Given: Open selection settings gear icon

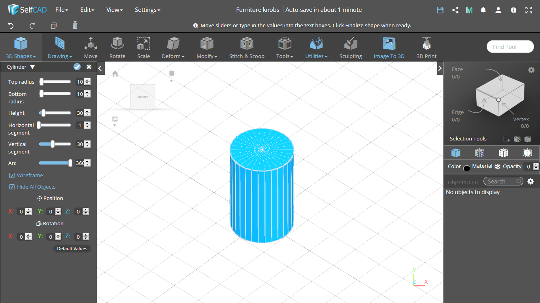Looking at the screenshot, I should pos(531,70).
